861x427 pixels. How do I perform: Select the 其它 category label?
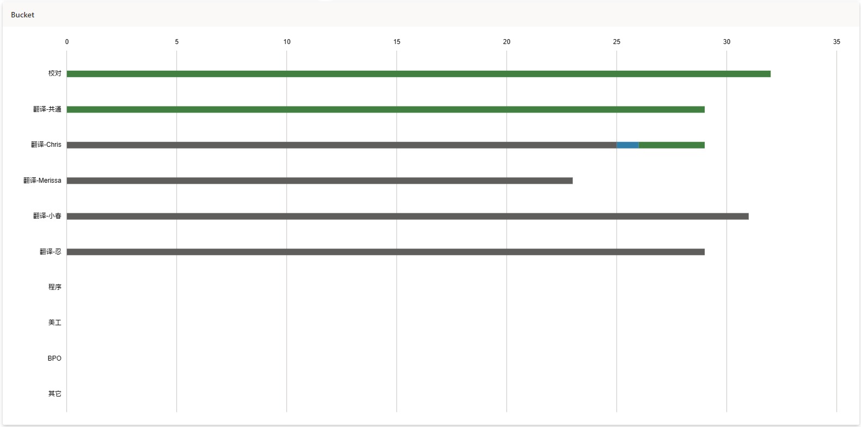point(54,394)
